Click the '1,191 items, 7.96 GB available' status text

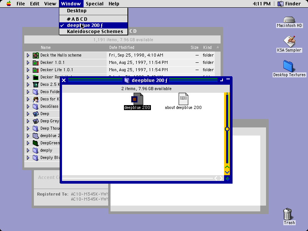(123, 40)
